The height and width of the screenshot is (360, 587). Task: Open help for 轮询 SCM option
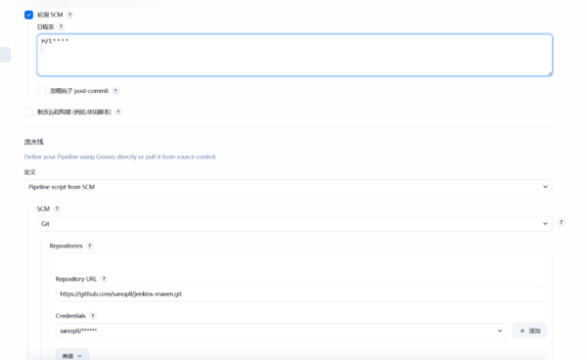point(69,15)
